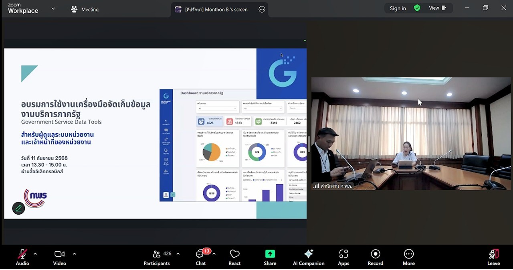The image size is (513, 270).
Task: Click the green annotate pencil icon
Action: [18, 208]
